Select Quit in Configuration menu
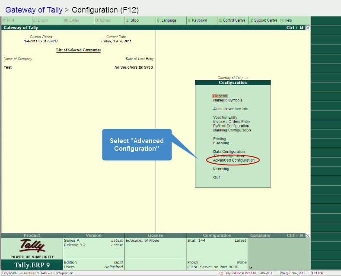The image size is (341, 276). [217, 178]
